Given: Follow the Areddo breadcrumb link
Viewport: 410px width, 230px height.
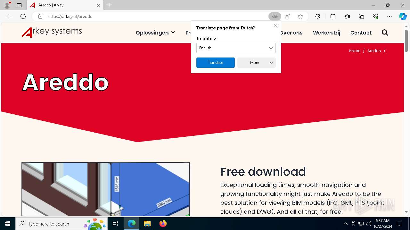Looking at the screenshot, I should pos(374,51).
